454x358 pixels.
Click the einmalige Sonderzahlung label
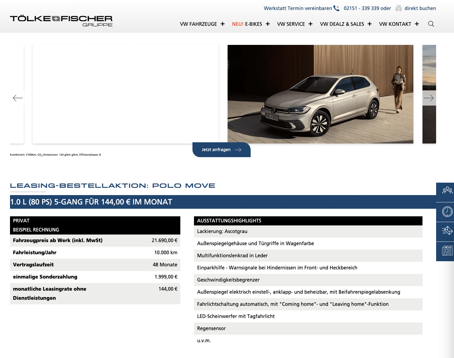(x=45, y=277)
